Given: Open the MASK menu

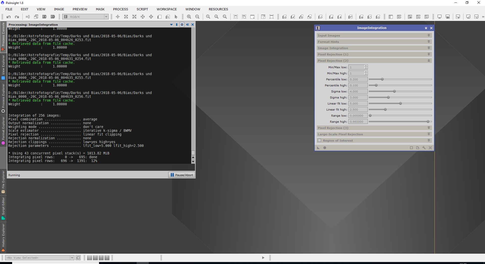Looking at the screenshot, I should [100, 9].
